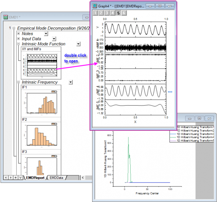Screen dimensions: 217x202
Task: Collapse the Intrinsic Mode Function section
Action: [18, 44]
